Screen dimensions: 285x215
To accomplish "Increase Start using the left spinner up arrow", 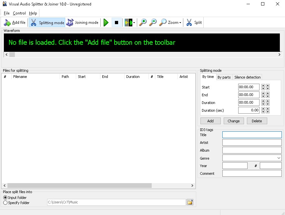I will (x=263, y=86).
